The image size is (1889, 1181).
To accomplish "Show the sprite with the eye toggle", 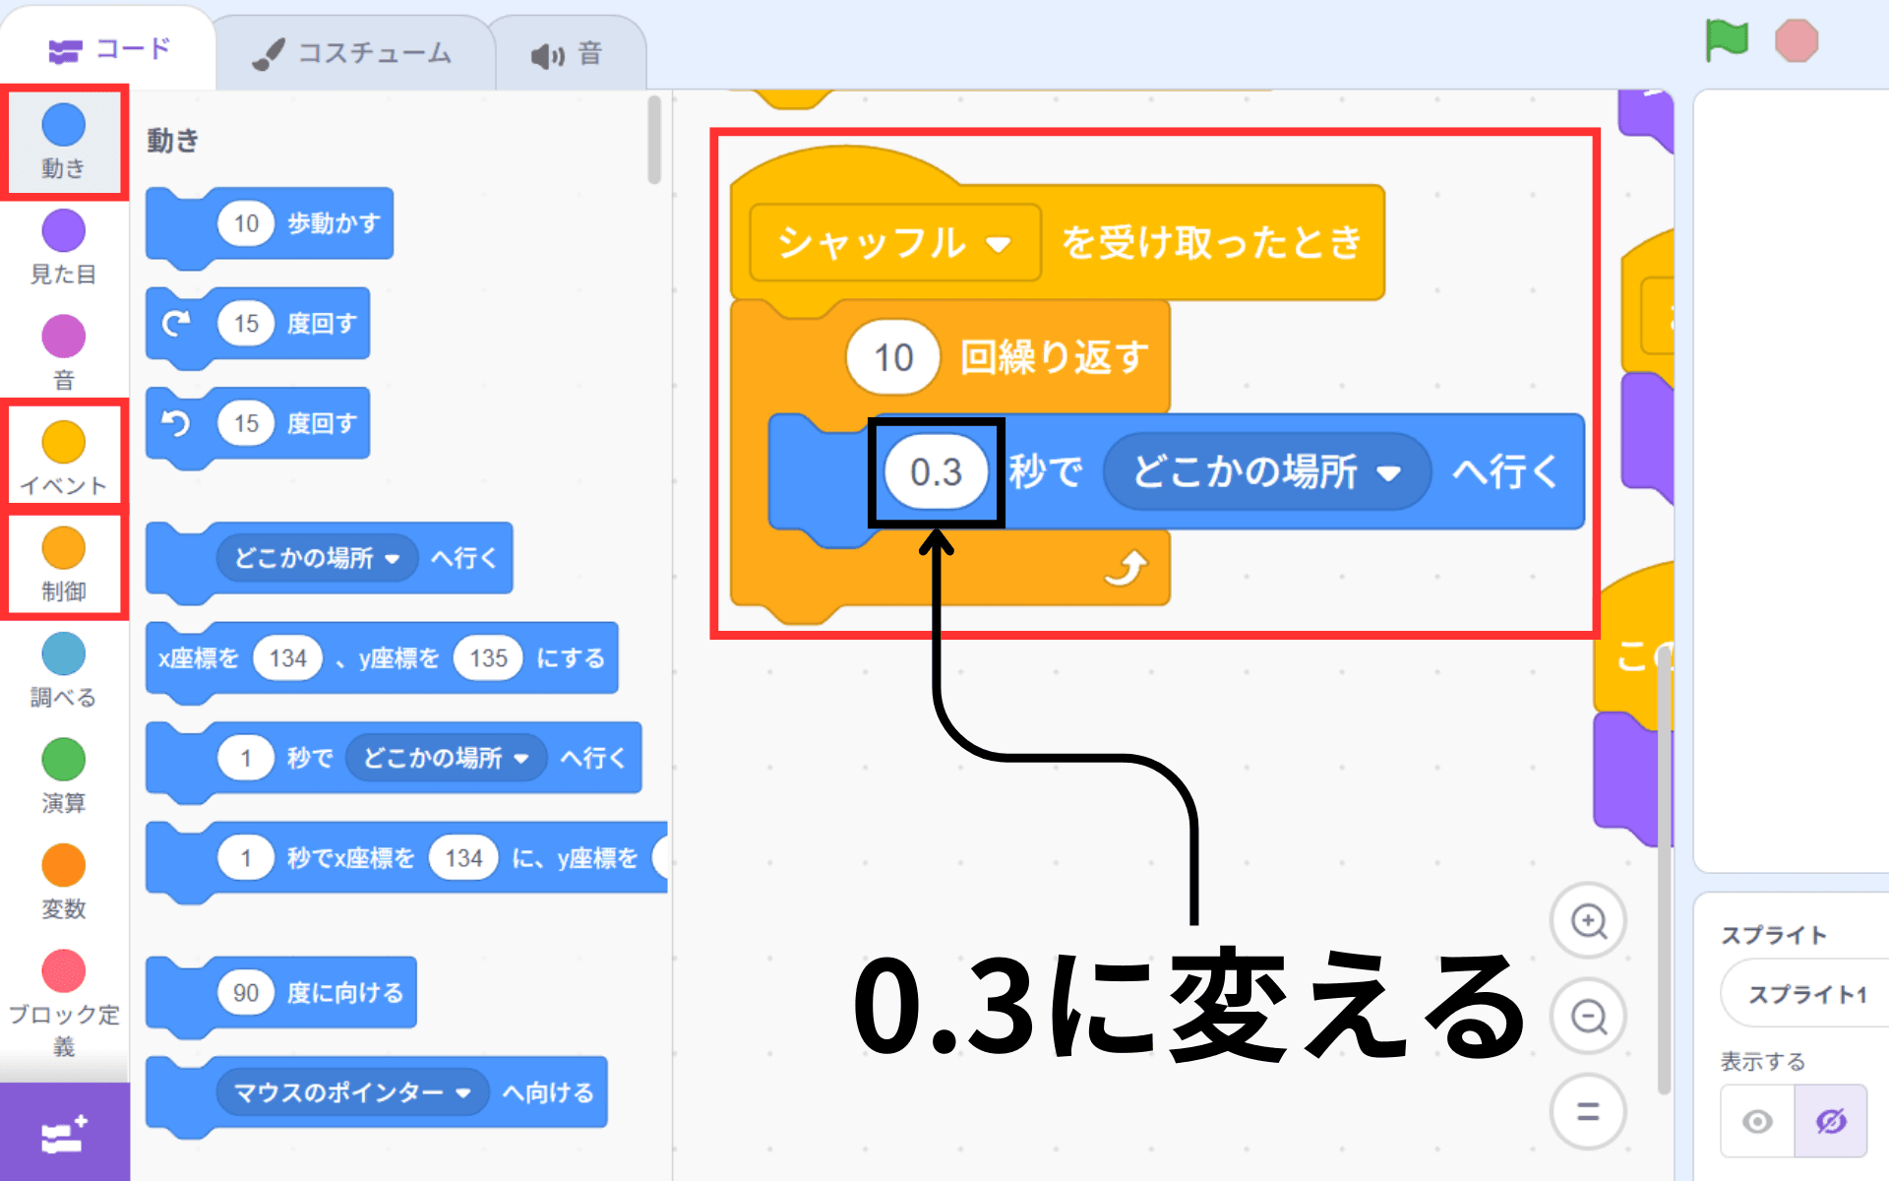I will tap(1759, 1121).
